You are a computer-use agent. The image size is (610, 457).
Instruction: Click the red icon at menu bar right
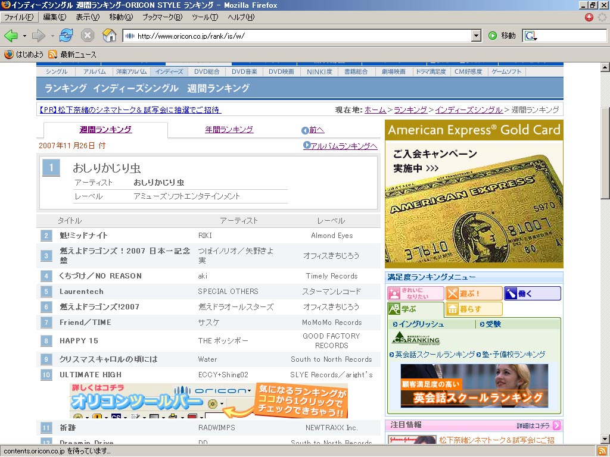coord(589,17)
